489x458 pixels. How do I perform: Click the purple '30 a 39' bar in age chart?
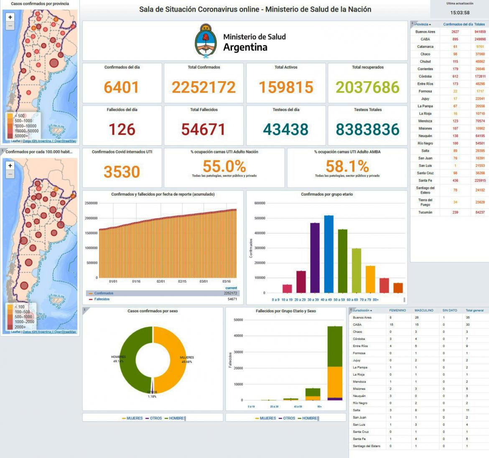click(315, 258)
